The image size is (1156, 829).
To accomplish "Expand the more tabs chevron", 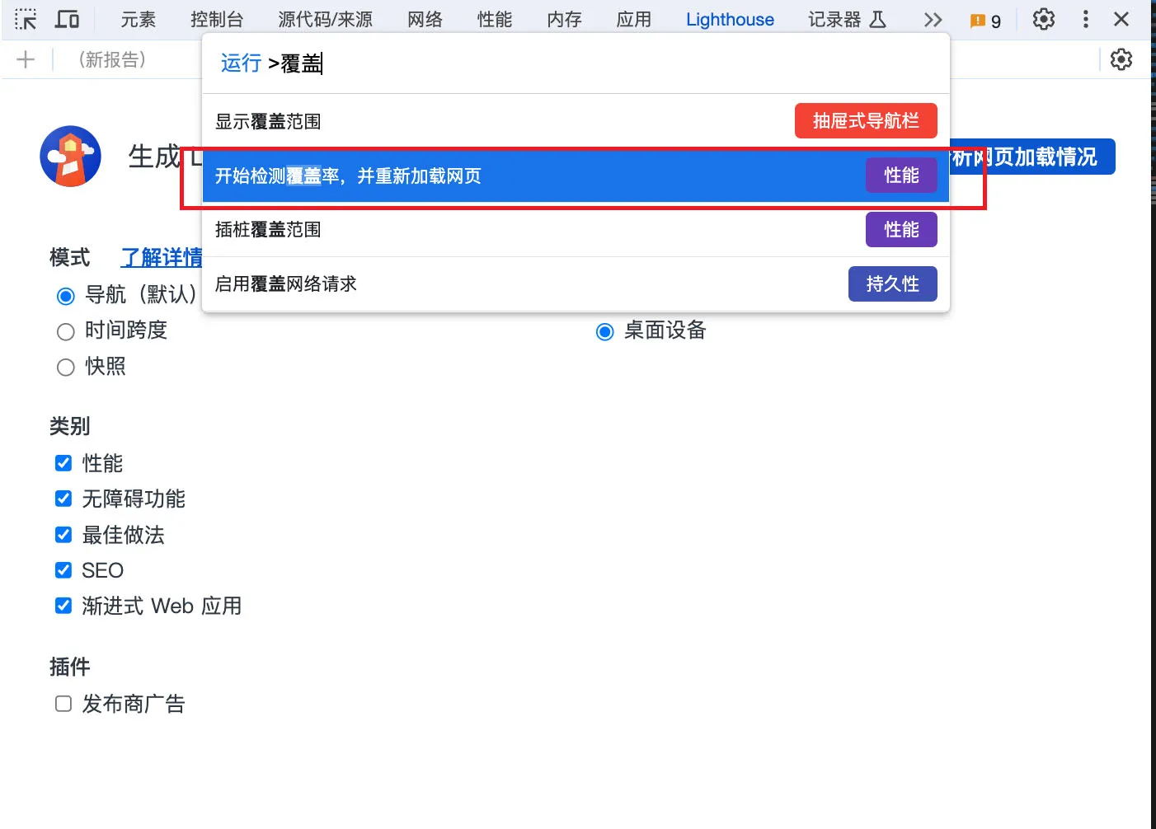I will (x=933, y=20).
